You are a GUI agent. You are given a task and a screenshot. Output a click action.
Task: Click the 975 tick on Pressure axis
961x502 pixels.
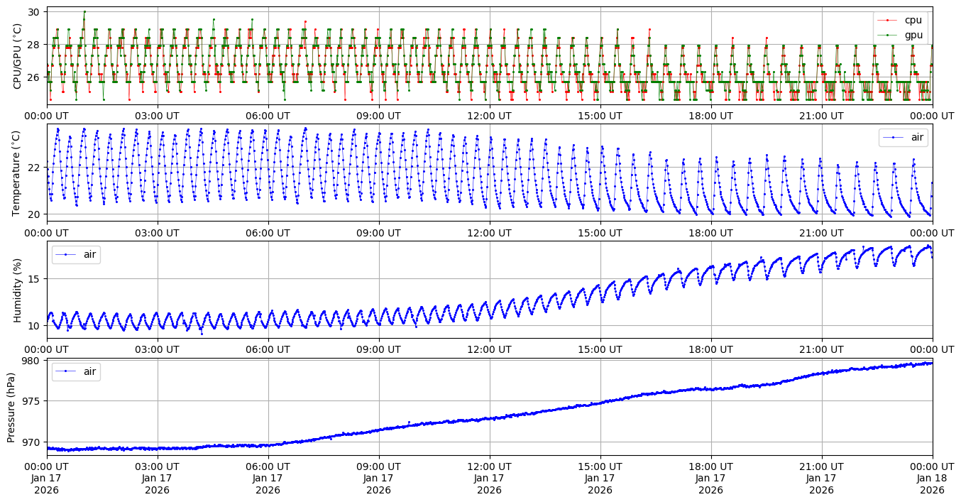tap(32, 401)
